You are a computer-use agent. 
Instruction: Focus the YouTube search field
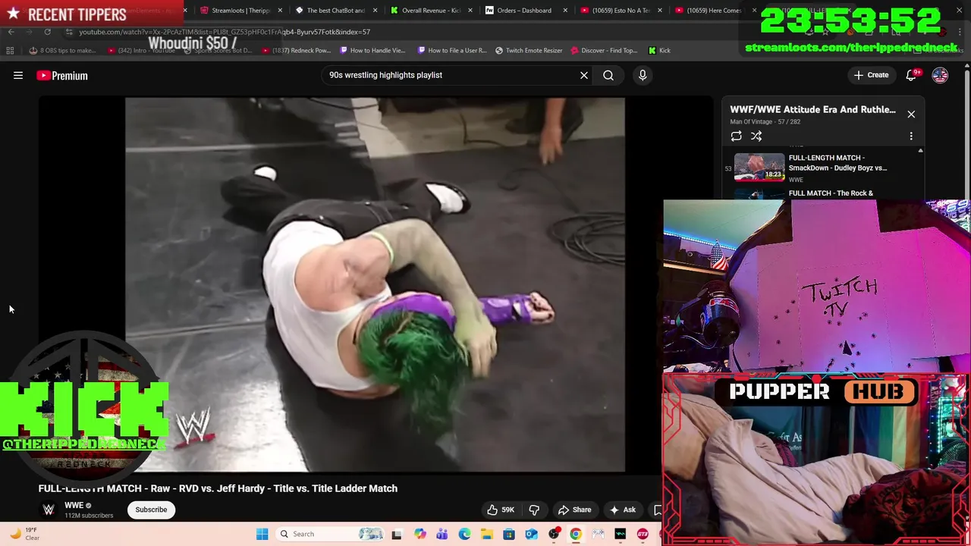pyautogui.click(x=451, y=75)
